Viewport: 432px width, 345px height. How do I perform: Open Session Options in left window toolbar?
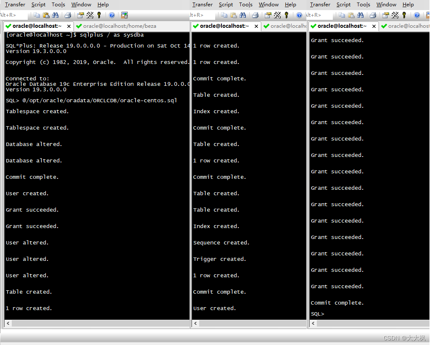click(x=80, y=15)
